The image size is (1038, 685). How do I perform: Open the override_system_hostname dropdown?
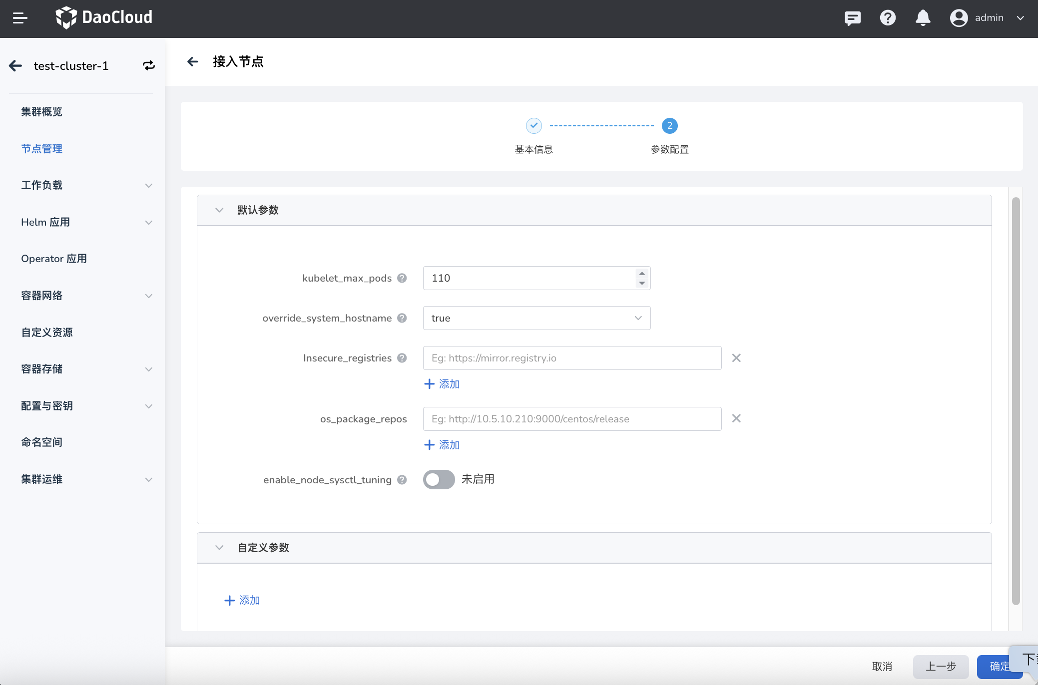(536, 318)
